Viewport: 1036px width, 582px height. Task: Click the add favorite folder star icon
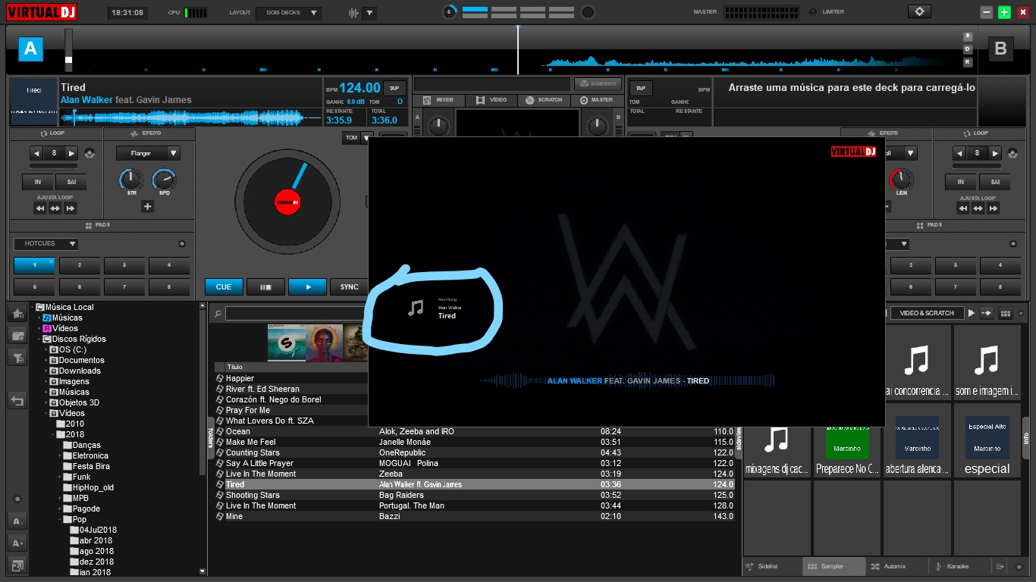17,313
